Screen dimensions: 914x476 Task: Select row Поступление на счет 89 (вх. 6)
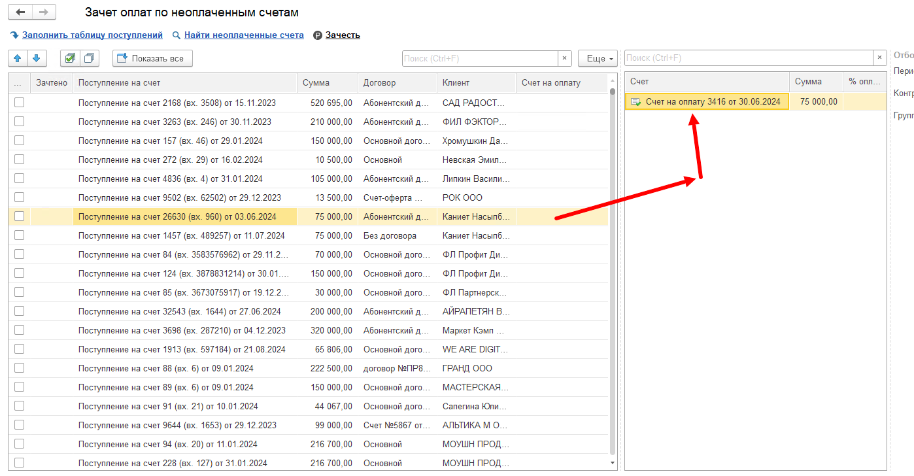309,387
